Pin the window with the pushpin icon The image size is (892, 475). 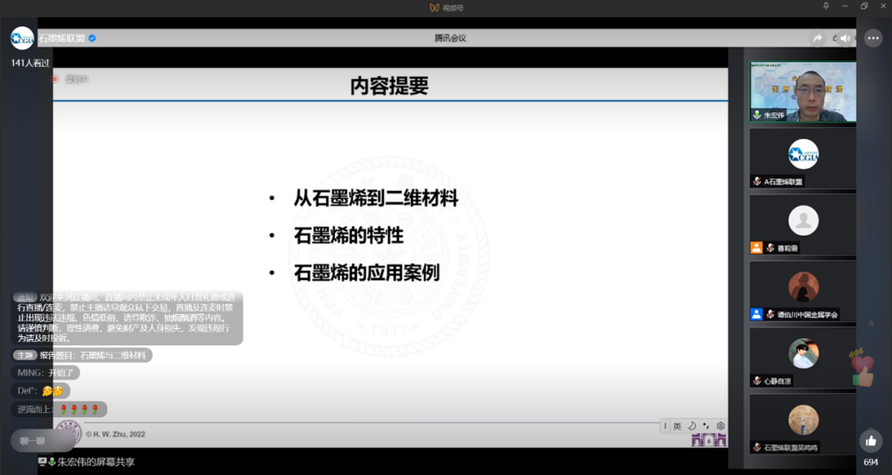coord(826,6)
